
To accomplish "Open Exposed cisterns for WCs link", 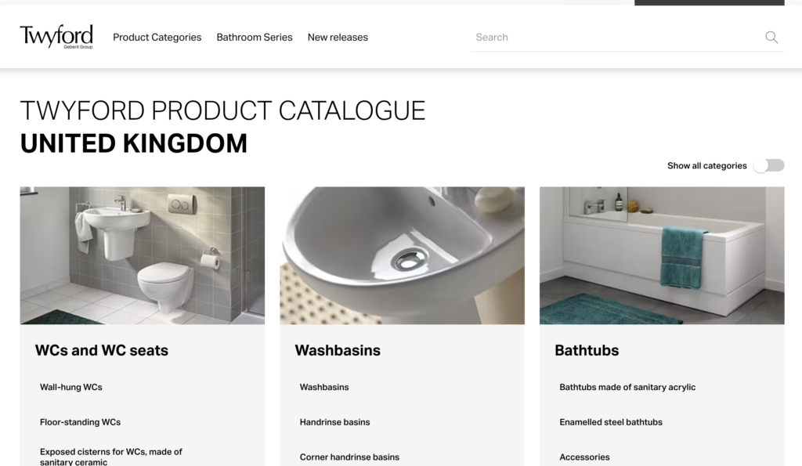I will [111, 457].
